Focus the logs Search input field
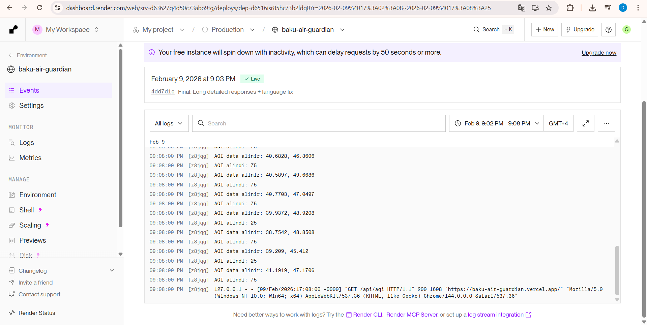 point(319,123)
